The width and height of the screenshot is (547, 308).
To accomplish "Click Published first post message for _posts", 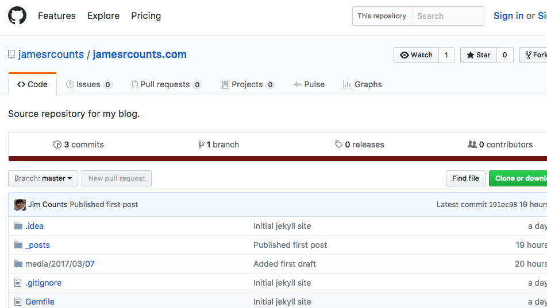I will point(290,245).
